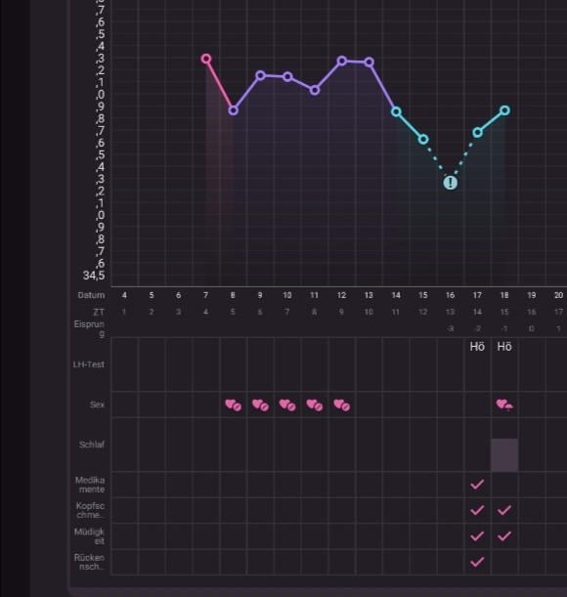Click the exclamation warning marker on day 16
The height and width of the screenshot is (597, 567).
point(451,183)
